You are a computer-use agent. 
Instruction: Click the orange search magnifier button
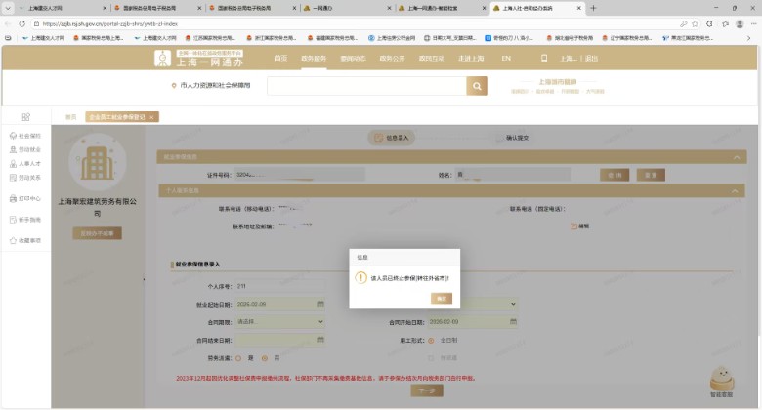point(477,86)
